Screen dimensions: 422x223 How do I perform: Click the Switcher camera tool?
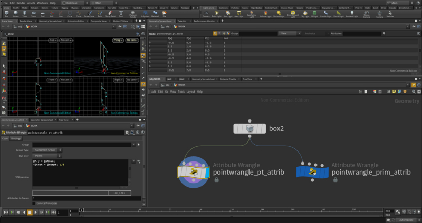coord(390,14)
